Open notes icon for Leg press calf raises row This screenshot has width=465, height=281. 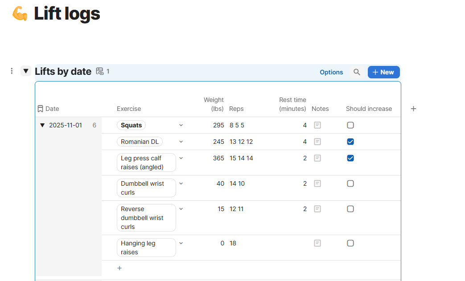(317, 158)
